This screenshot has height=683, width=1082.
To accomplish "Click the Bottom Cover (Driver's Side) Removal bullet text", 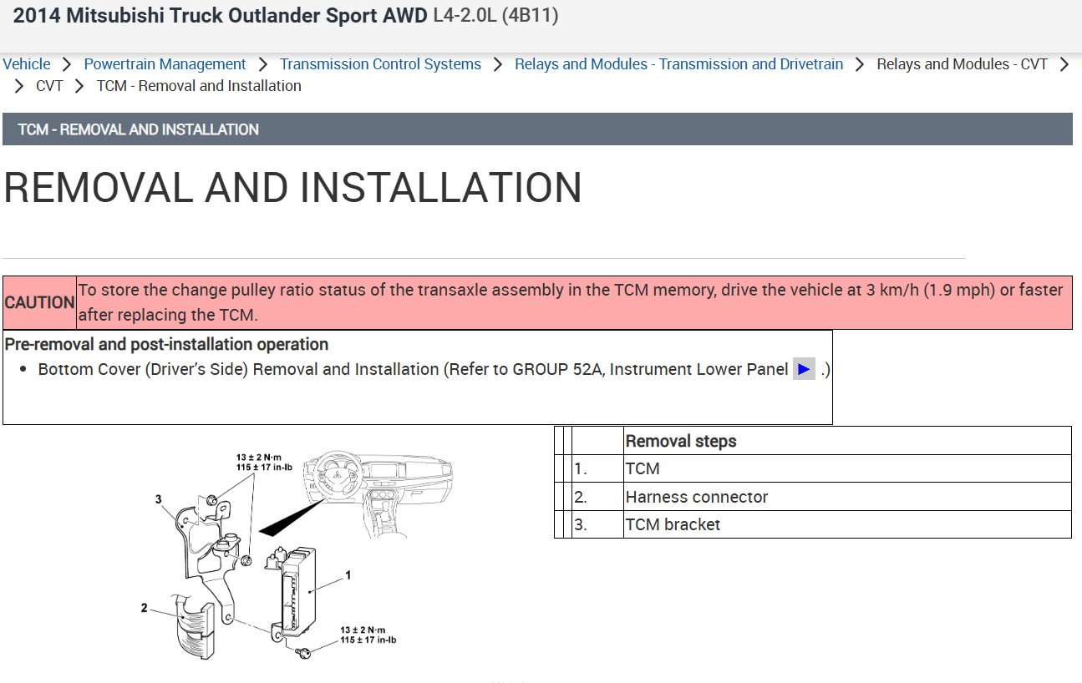I will coord(413,369).
